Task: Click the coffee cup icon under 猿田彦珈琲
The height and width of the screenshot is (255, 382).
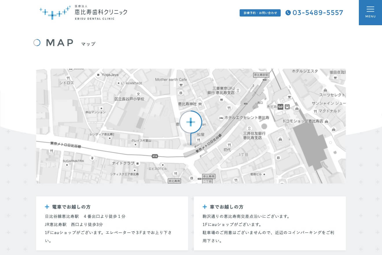Action: 335,78
